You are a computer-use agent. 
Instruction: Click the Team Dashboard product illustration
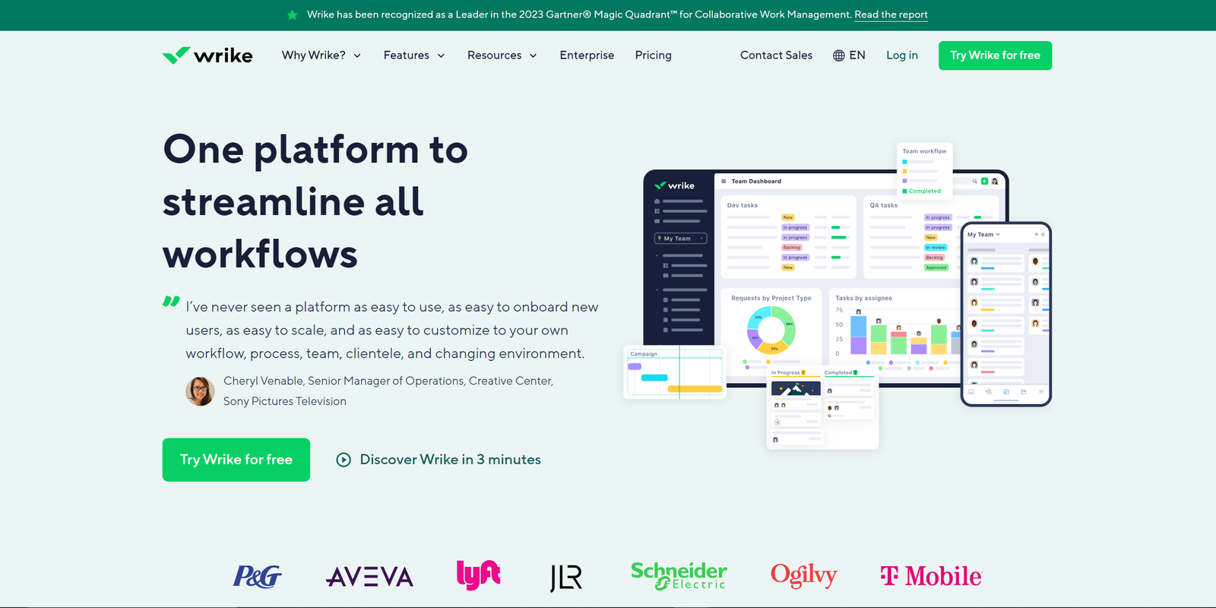coord(825,278)
